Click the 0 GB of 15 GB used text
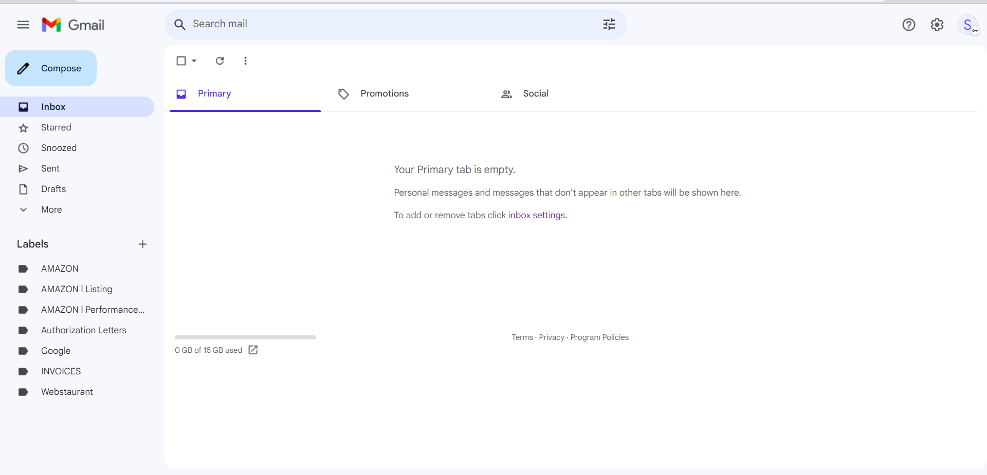Image resolution: width=987 pixels, height=475 pixels. 208,350
